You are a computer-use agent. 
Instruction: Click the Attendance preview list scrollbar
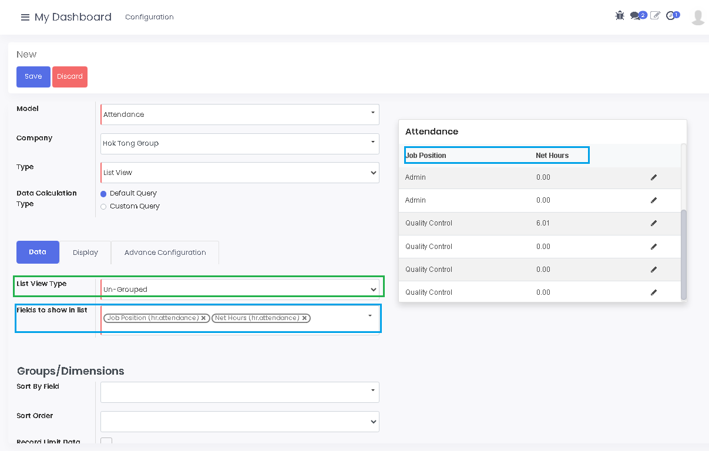(683, 254)
